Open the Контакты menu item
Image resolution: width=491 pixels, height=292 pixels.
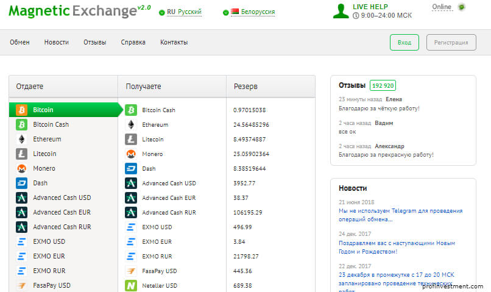click(x=174, y=42)
